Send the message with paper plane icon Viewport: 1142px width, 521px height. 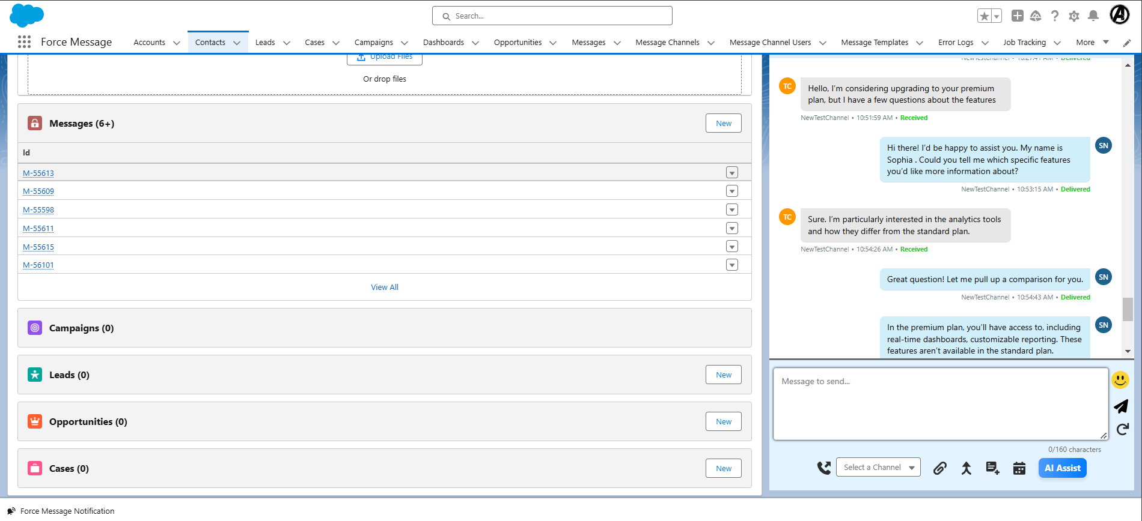click(1121, 406)
